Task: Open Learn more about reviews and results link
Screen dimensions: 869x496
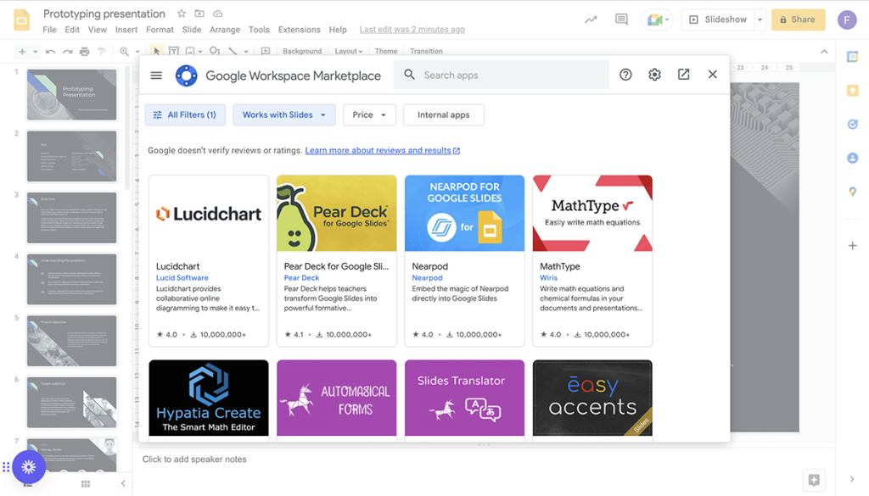Action: click(383, 151)
